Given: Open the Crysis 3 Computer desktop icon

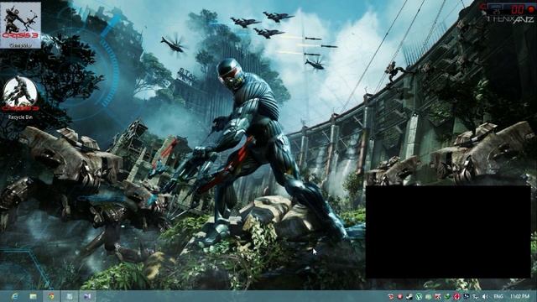Looking at the screenshot, I should pyautogui.click(x=20, y=24).
